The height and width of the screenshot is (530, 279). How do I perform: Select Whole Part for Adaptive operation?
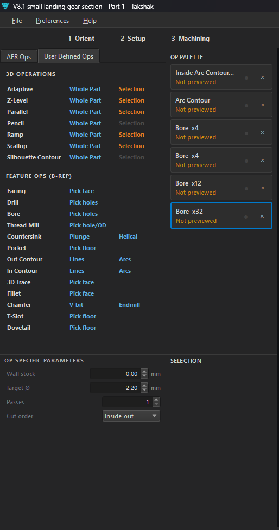click(x=85, y=89)
